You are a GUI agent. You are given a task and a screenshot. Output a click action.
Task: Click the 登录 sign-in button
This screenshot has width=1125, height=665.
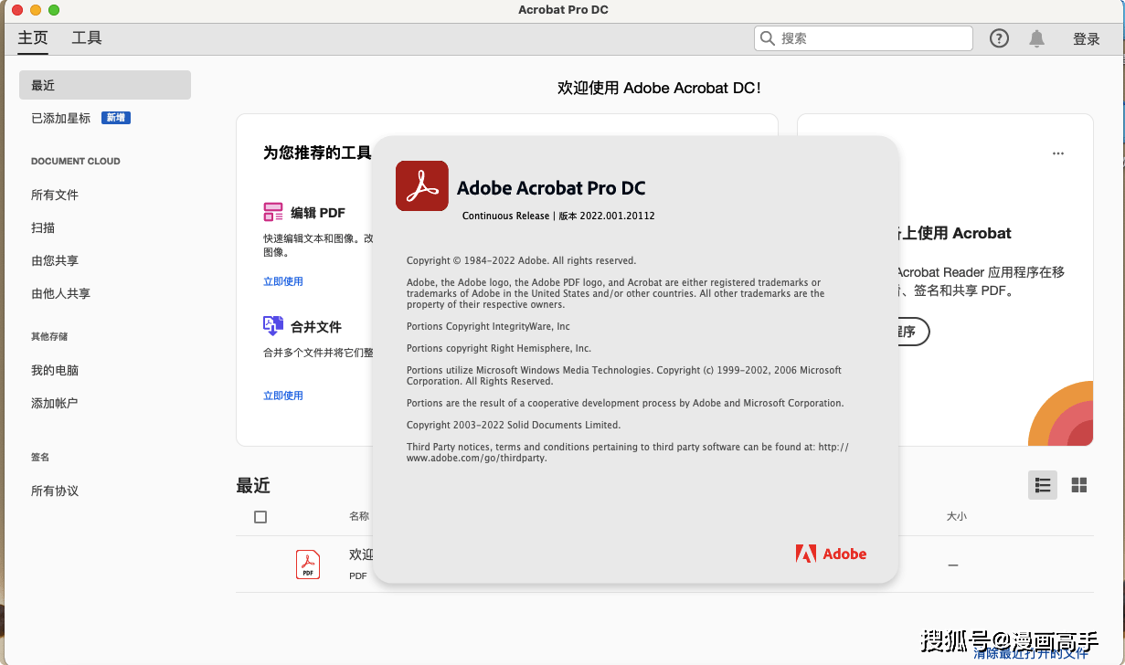(1087, 38)
